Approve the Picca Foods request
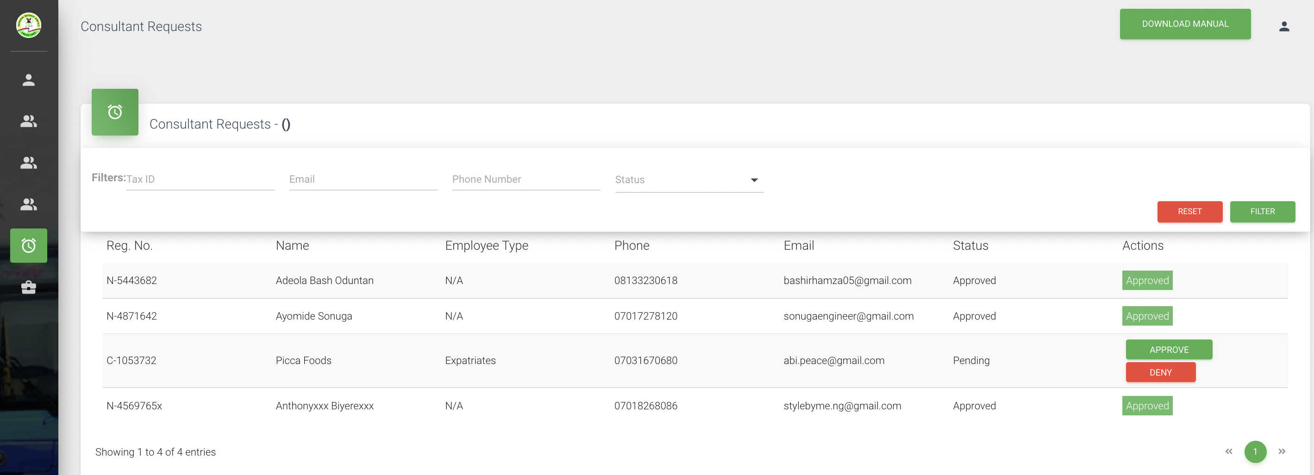The height and width of the screenshot is (475, 1314). pos(1169,350)
